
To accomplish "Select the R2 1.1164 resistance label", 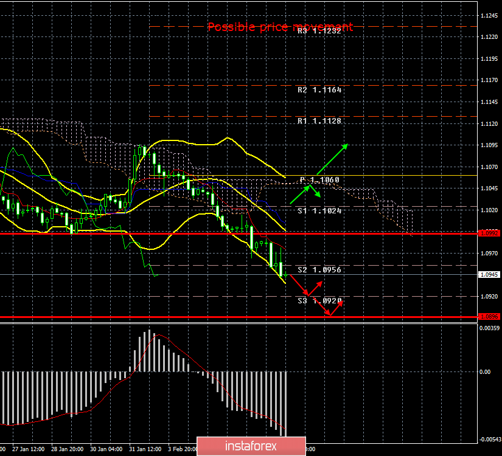I will (319, 90).
